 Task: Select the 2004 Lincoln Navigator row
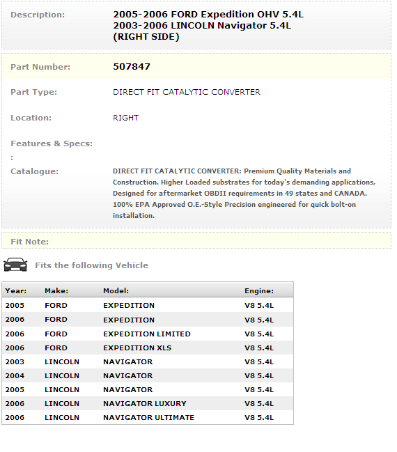[148, 375]
